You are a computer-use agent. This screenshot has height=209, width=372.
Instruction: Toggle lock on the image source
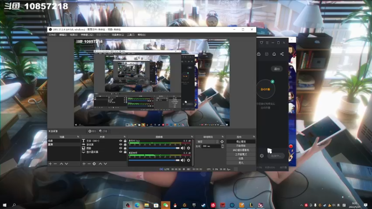pos(125,148)
